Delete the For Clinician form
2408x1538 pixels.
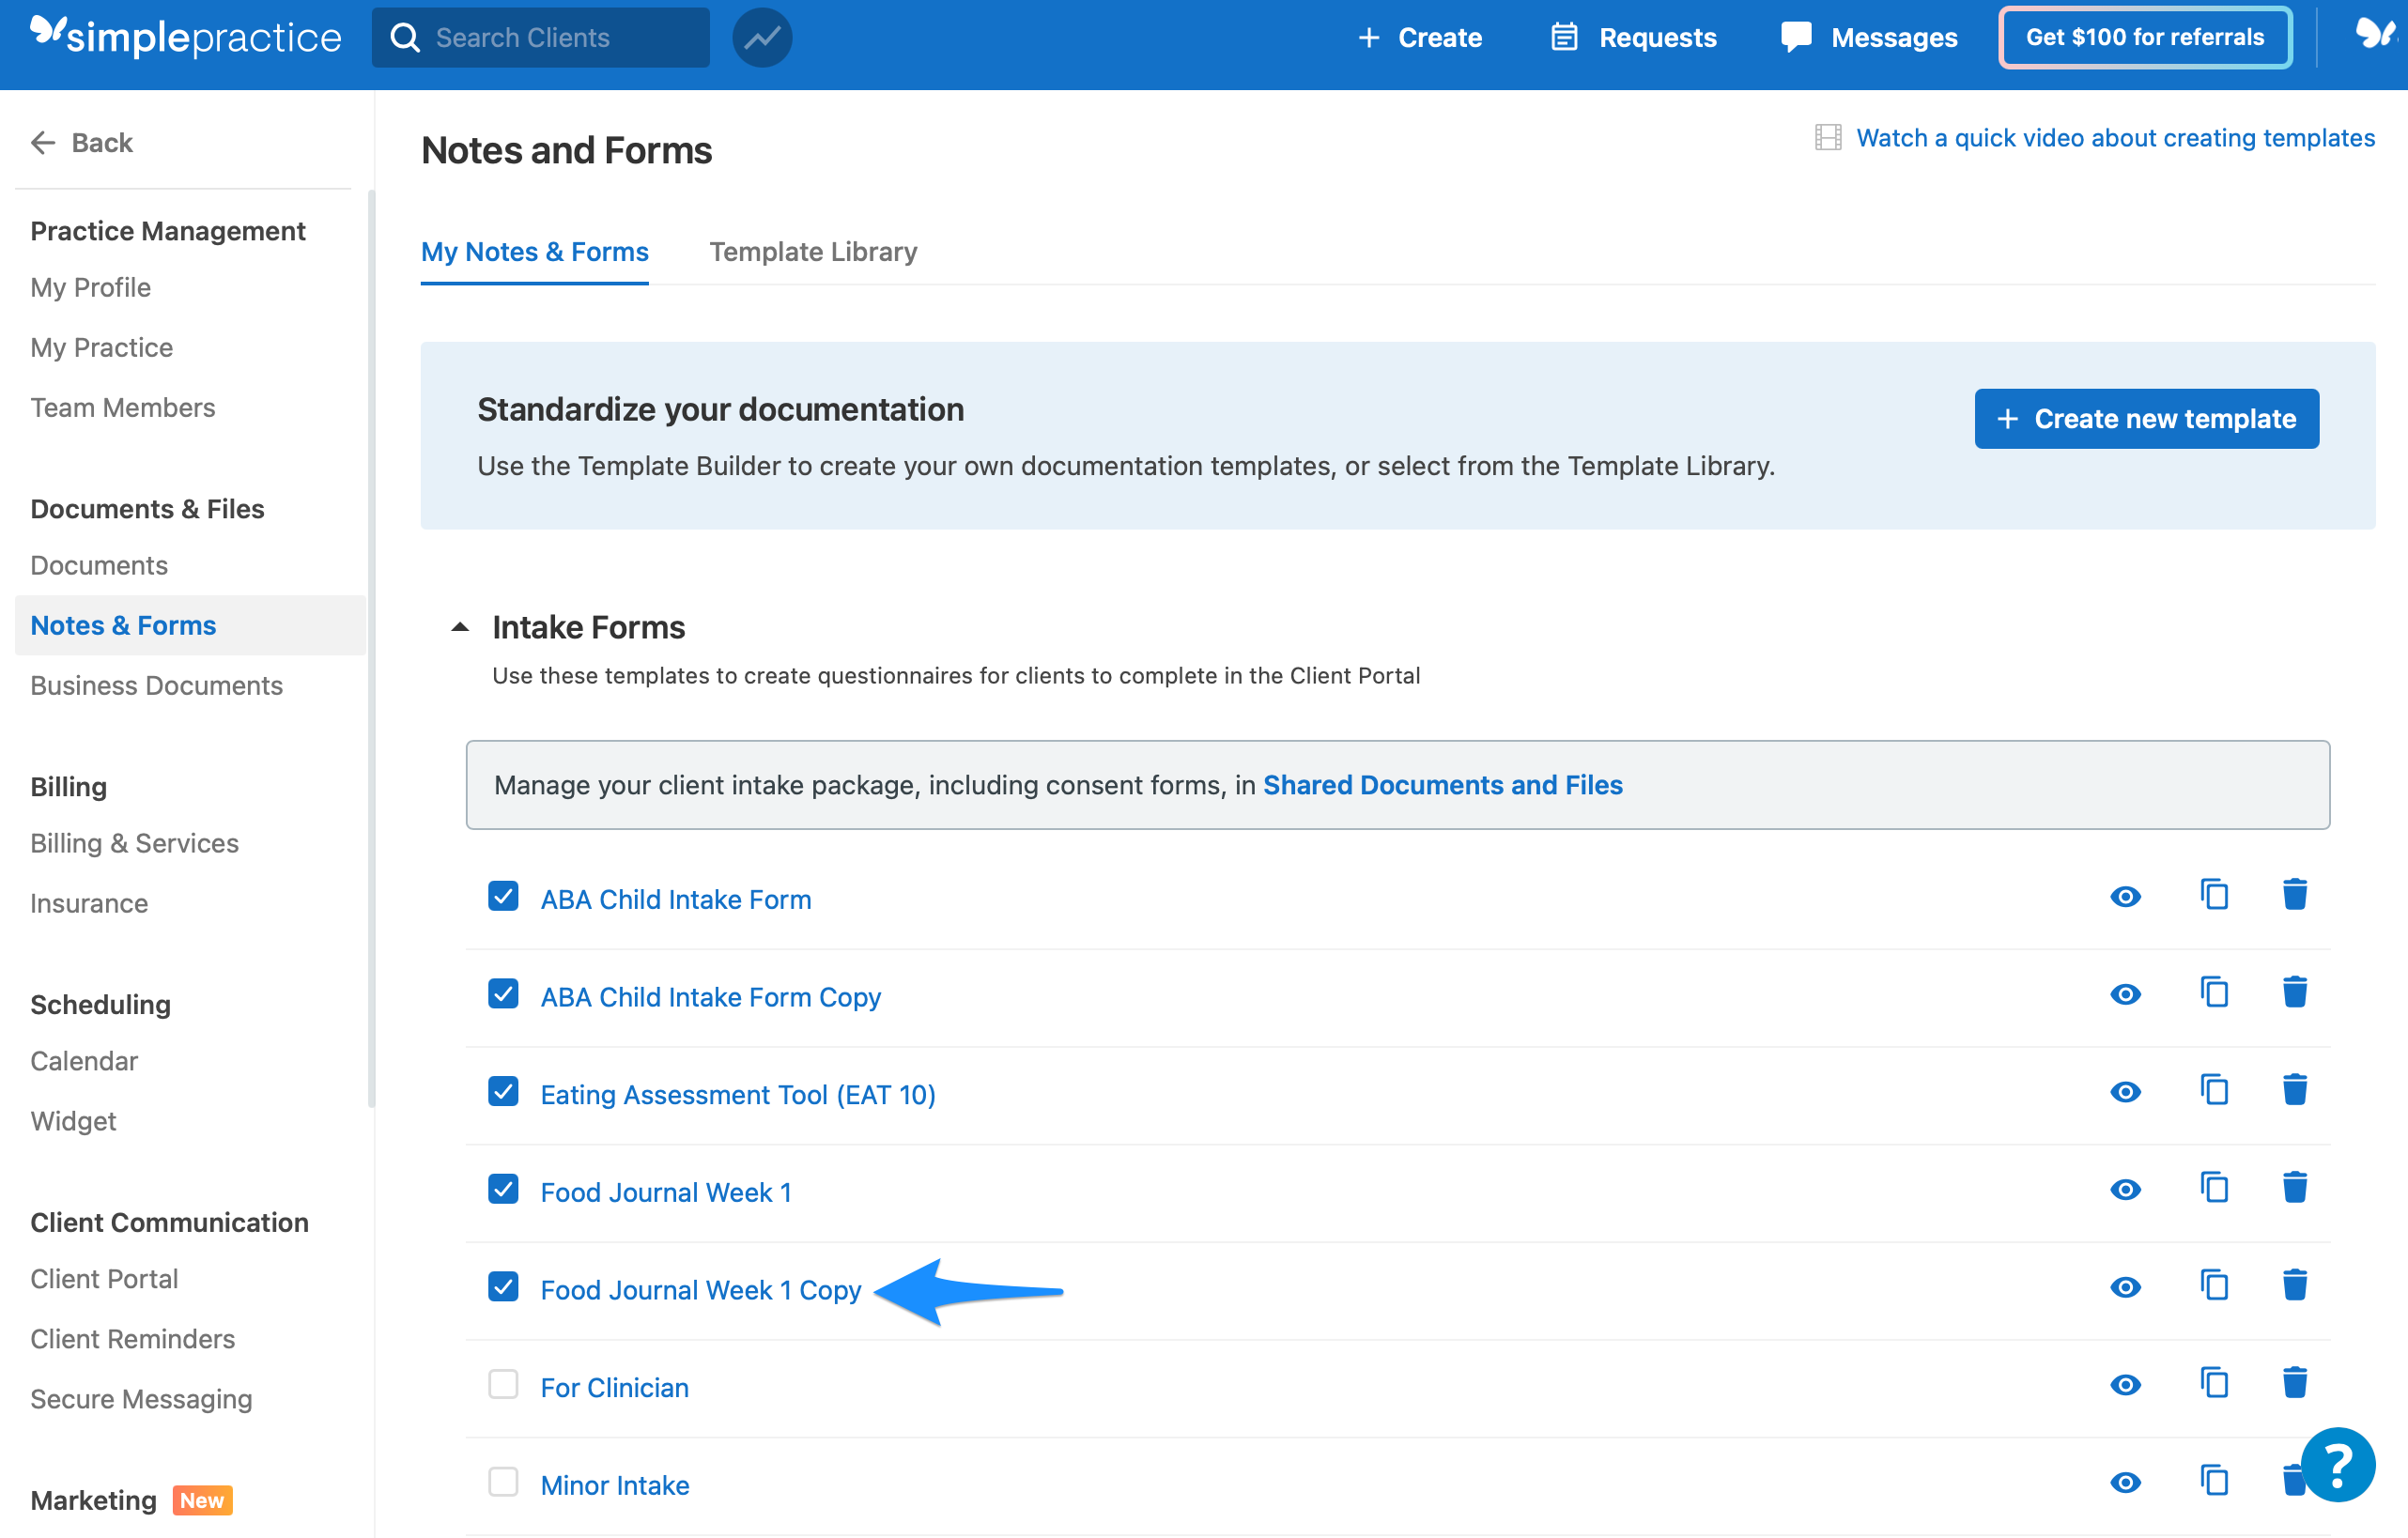click(2295, 1382)
